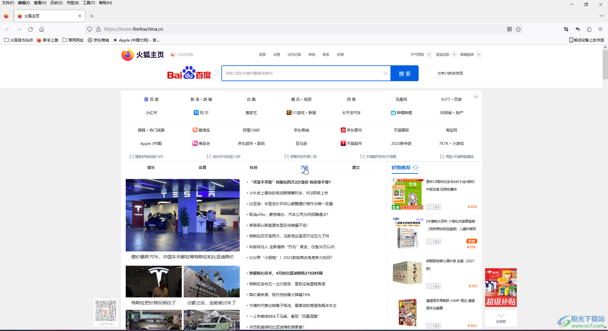
Task: Click the Firefox logo beside 火狐主页
Action: click(128, 55)
